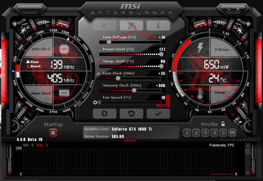Select profile slot 4
Image resolution: width=263 pixels, height=181 pixels.
pos(214,133)
